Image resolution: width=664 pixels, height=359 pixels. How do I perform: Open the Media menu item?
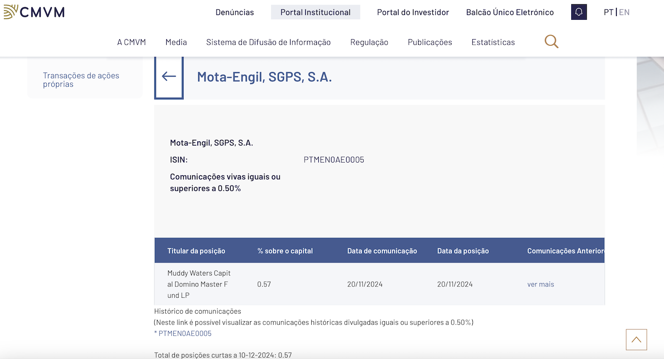176,42
